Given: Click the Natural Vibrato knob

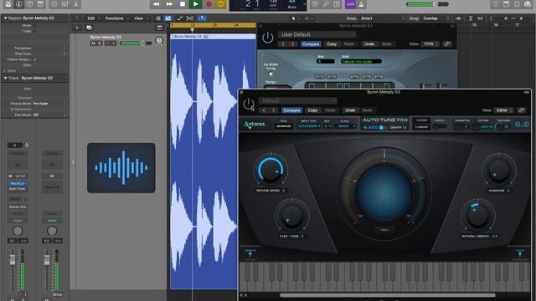Looking at the screenshot, I should pyautogui.click(x=478, y=215).
